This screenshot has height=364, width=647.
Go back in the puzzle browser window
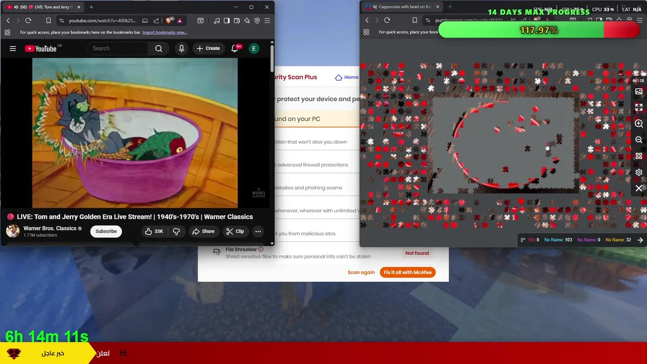[367, 20]
